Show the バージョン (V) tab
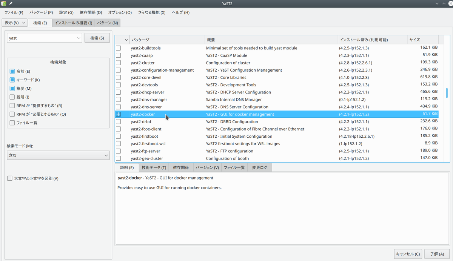The width and height of the screenshot is (453, 261). (207, 167)
